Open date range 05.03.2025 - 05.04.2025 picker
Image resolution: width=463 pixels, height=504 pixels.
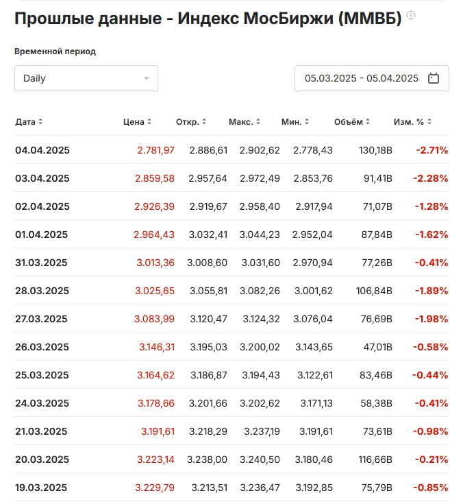372,78
